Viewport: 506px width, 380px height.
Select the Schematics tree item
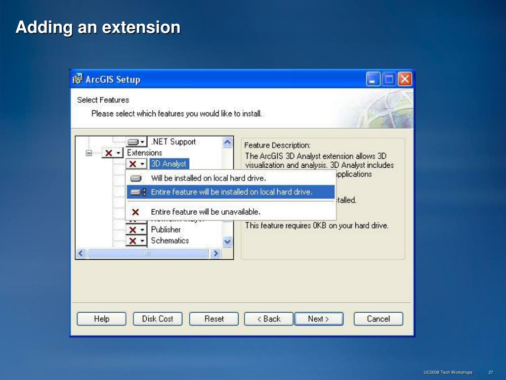(170, 241)
